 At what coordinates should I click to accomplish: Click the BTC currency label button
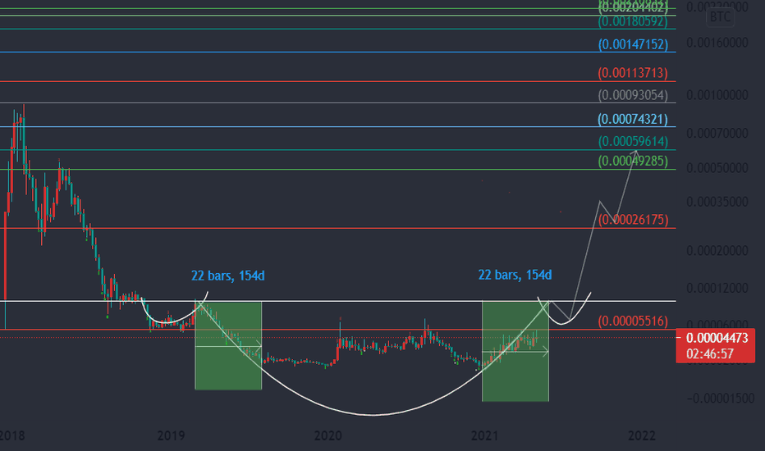720,17
